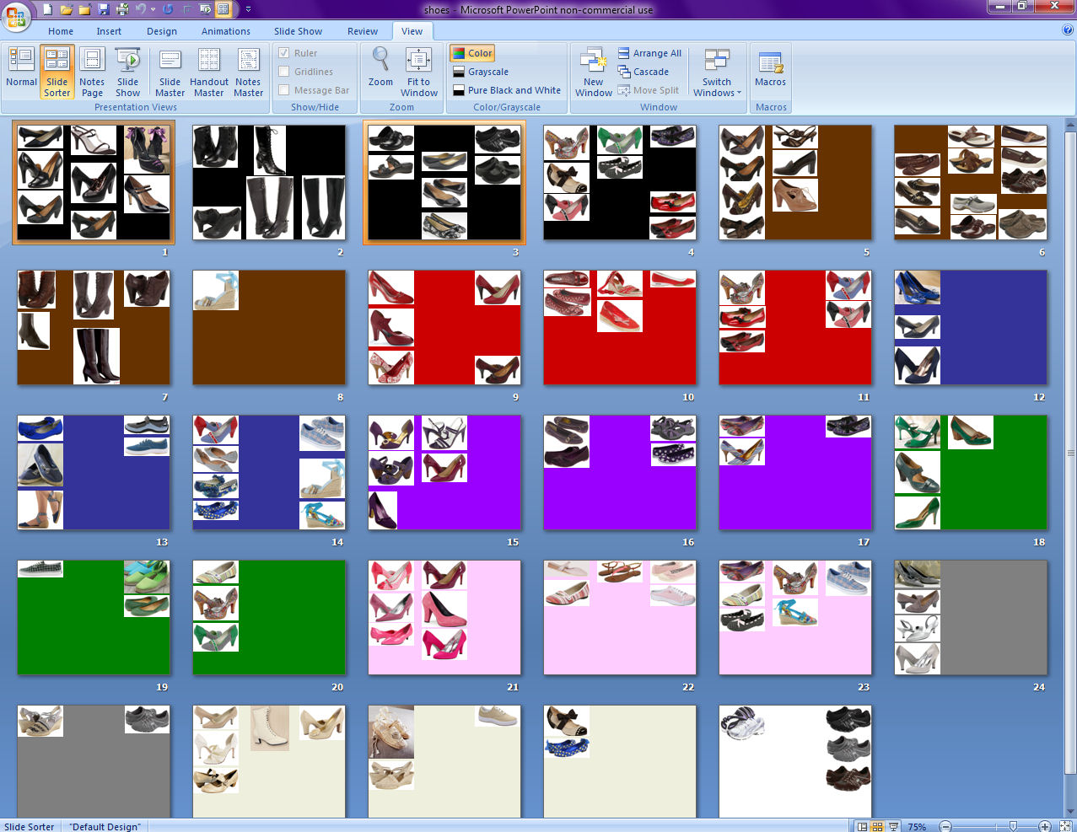Open the Slide Master view

coord(170,71)
